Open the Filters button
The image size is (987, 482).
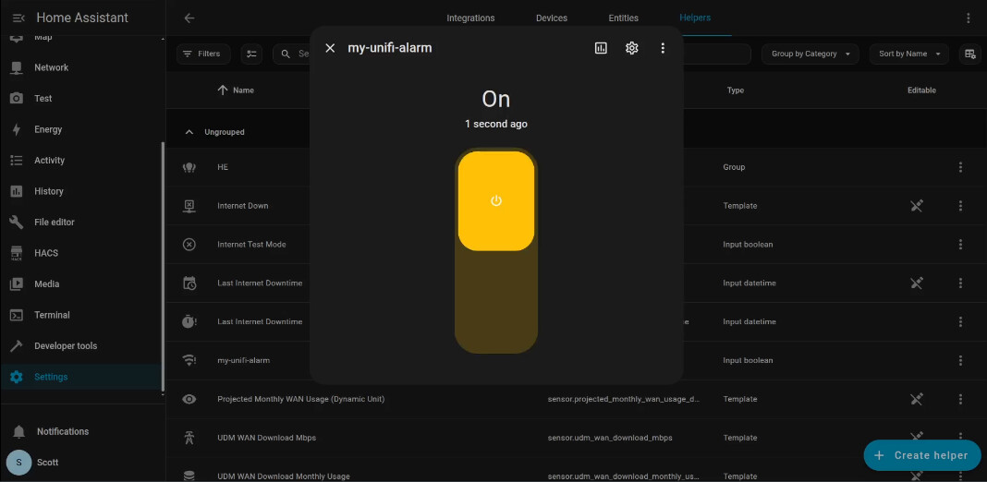point(201,54)
